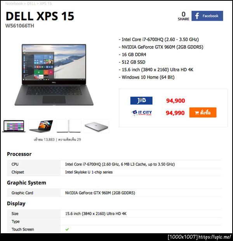Click the green Touch Screen checkmark
The image size is (233, 241).
click(67, 229)
